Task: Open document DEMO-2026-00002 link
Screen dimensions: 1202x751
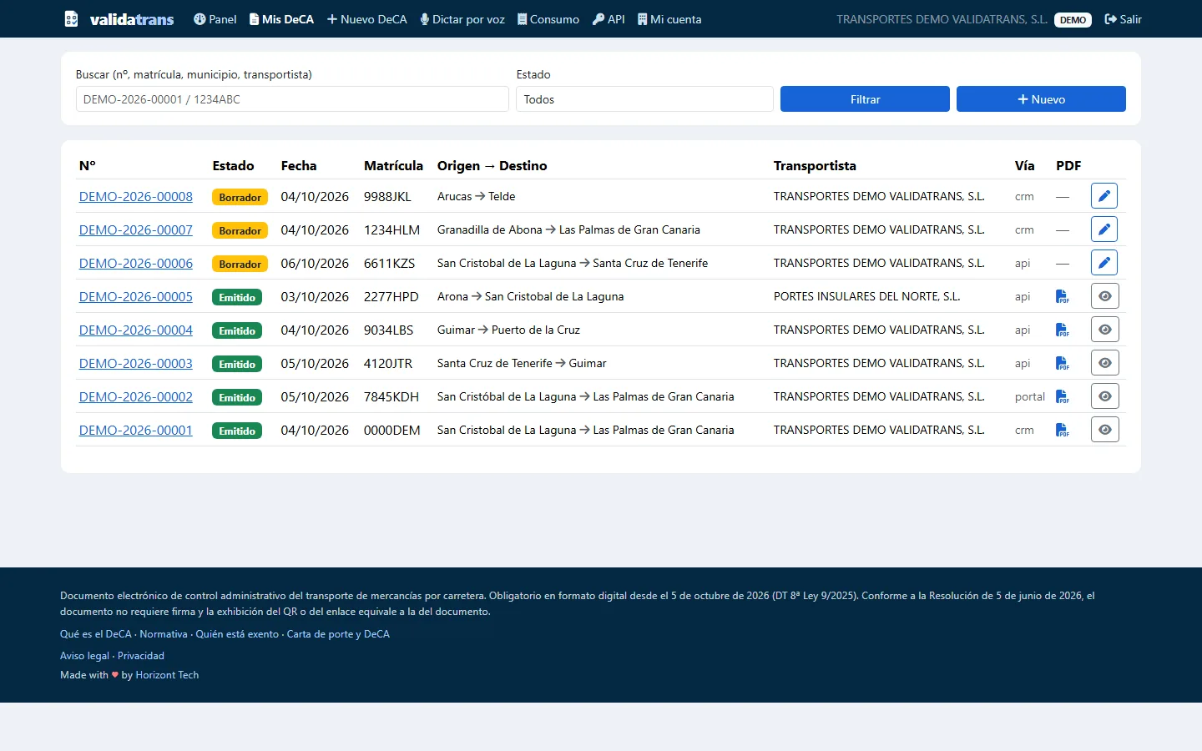Action: (136, 397)
